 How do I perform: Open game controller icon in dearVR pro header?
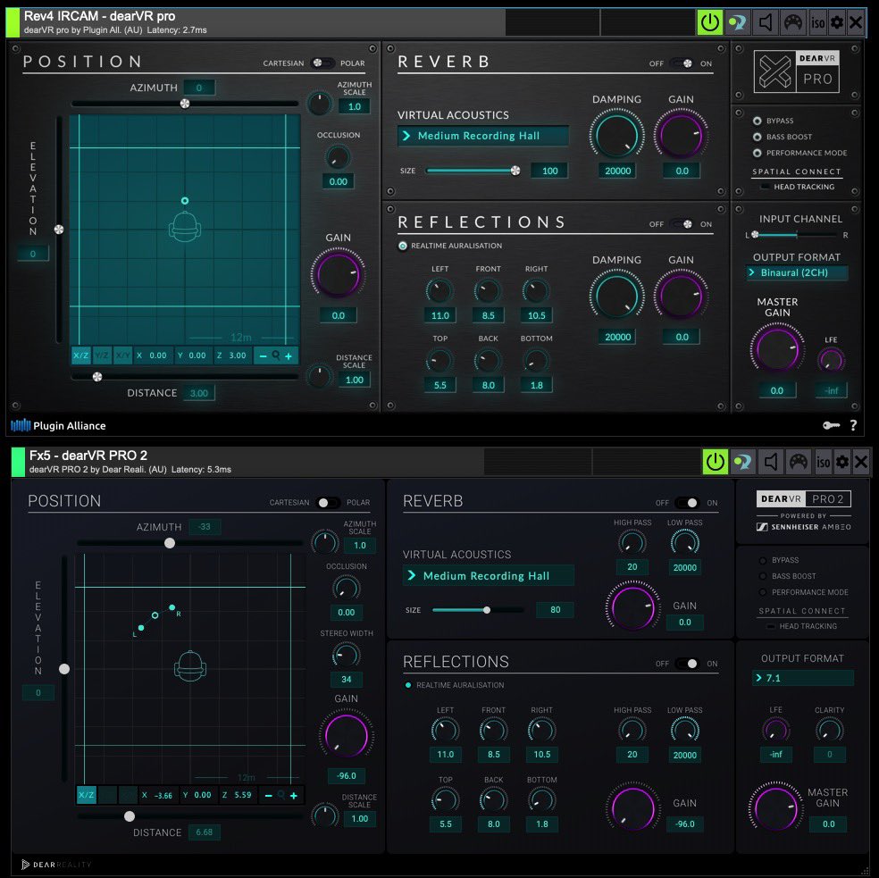792,23
